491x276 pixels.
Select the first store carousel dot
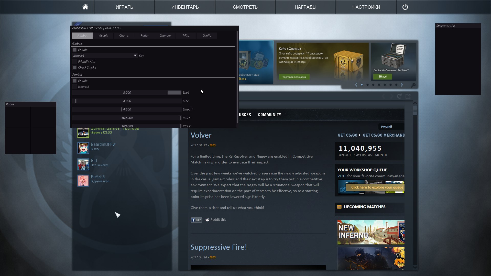362,85
